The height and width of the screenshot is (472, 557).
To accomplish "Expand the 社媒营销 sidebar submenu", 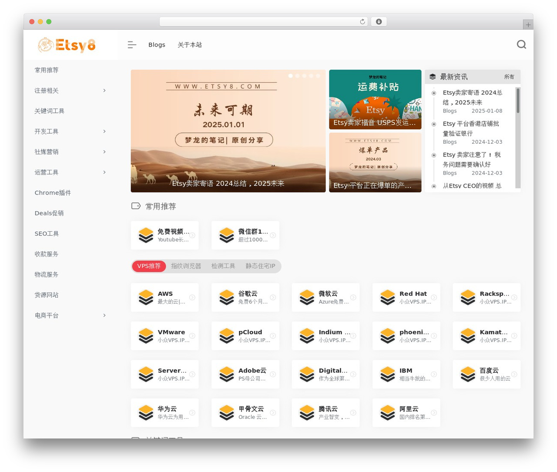I will pyautogui.click(x=104, y=152).
